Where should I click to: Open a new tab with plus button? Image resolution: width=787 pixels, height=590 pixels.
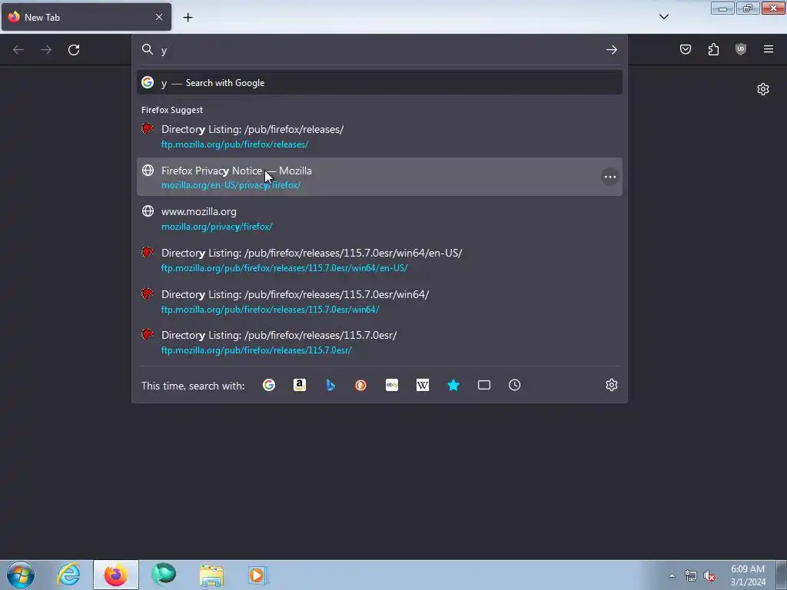point(188,18)
